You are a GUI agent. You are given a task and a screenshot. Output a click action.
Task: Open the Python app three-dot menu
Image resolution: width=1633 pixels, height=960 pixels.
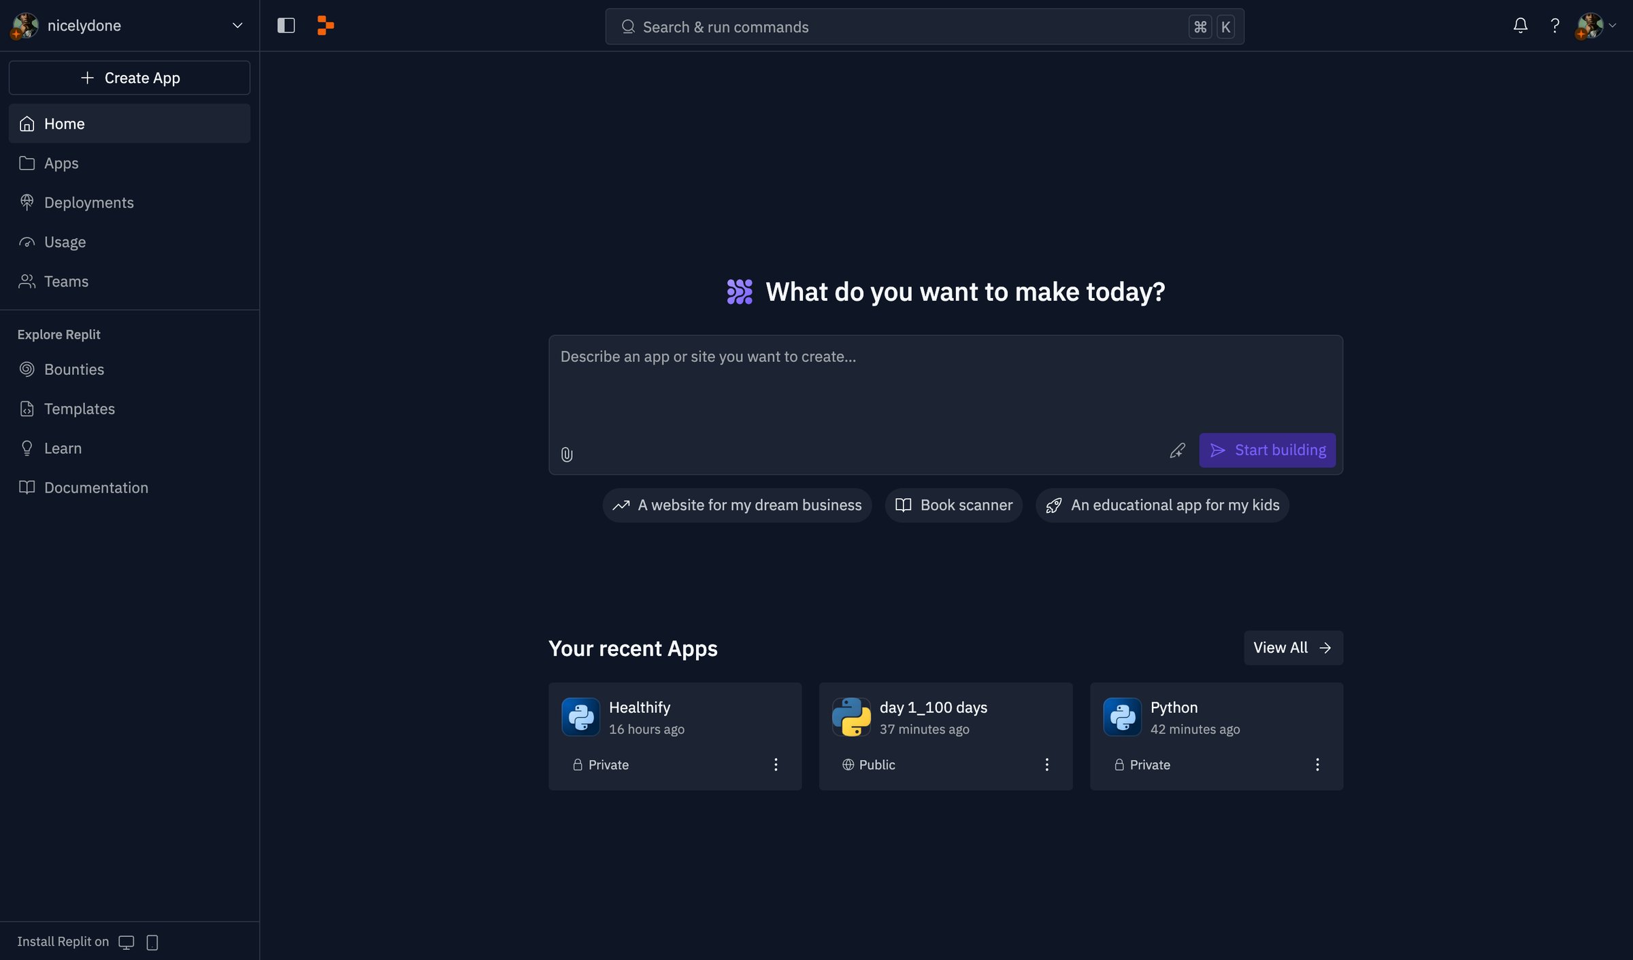pyautogui.click(x=1317, y=765)
